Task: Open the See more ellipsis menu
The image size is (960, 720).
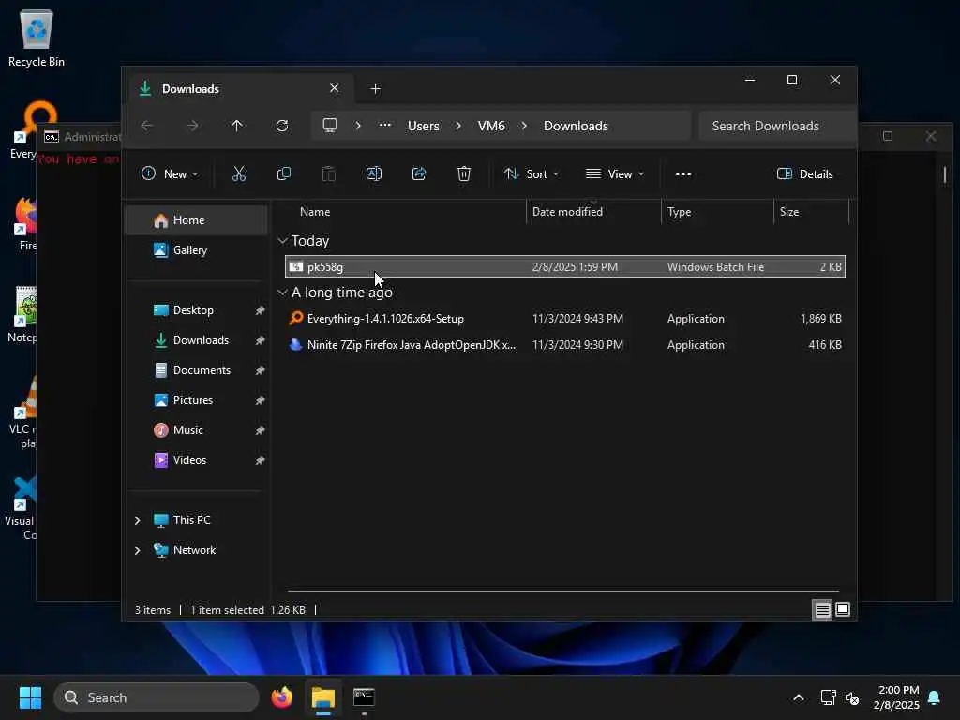Action: point(683,173)
